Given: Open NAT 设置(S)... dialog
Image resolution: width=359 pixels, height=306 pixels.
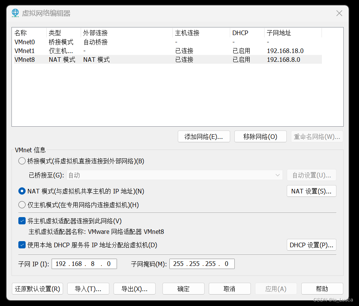Looking at the screenshot, I should [x=311, y=191].
